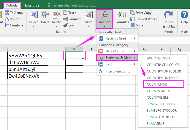Click the Link tool icon

[x=65, y=25]
